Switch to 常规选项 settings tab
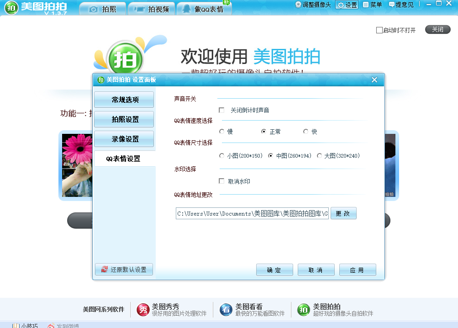 pyautogui.click(x=125, y=100)
